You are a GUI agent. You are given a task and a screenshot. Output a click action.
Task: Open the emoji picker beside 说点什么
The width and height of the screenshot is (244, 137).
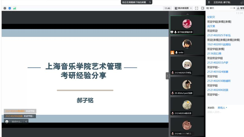point(7,122)
